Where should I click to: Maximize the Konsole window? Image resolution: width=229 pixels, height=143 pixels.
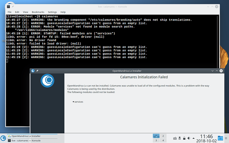(212, 7)
